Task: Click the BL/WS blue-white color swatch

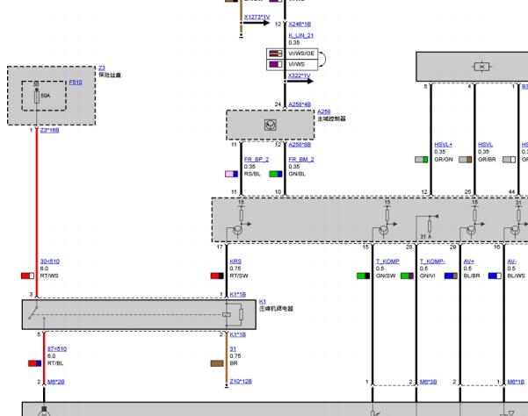Action: [495, 276]
